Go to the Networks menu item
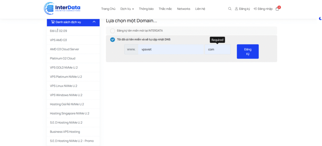The image size is (322, 146). 184,9
